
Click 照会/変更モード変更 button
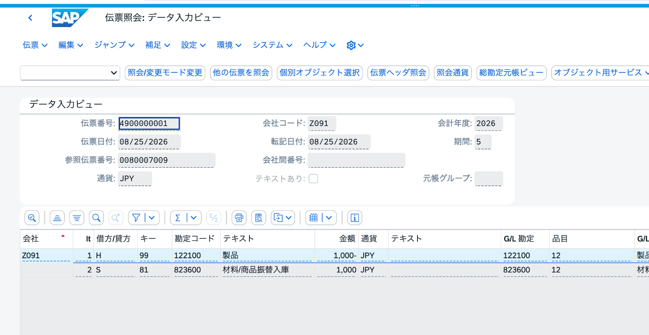tap(165, 73)
